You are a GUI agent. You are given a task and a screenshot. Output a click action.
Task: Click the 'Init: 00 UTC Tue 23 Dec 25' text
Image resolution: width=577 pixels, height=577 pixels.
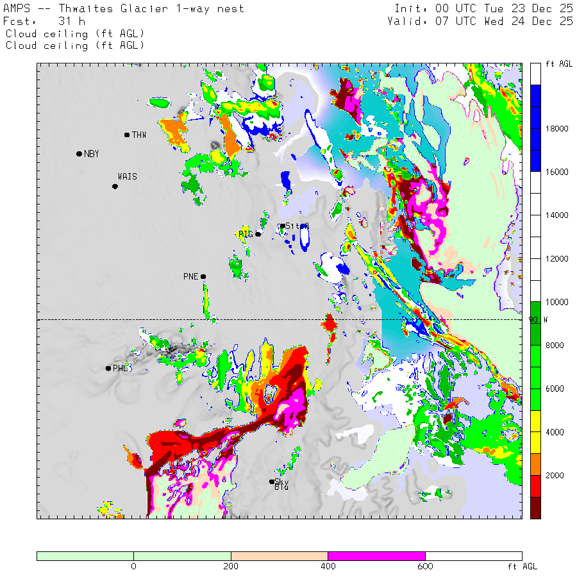click(483, 9)
